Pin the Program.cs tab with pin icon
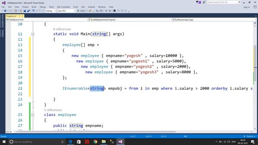Screen dimensions: 258x145 [x=19, y=16]
